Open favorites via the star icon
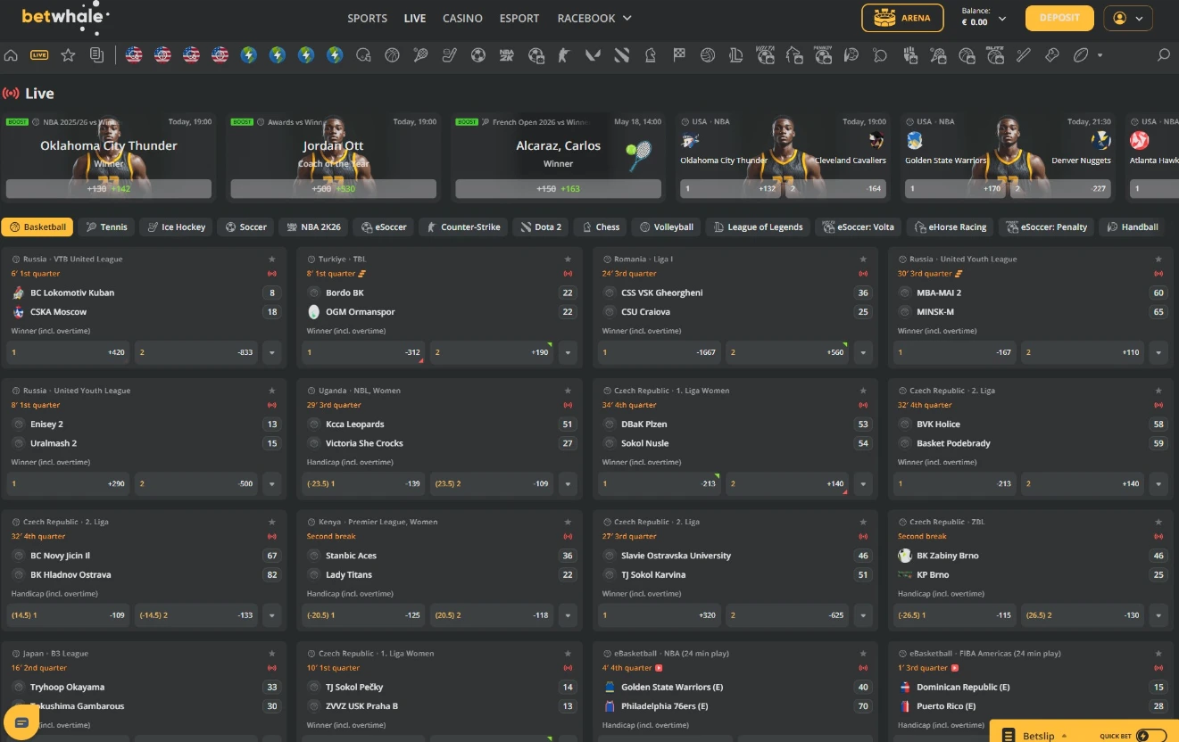This screenshot has width=1179, height=742. [68, 55]
